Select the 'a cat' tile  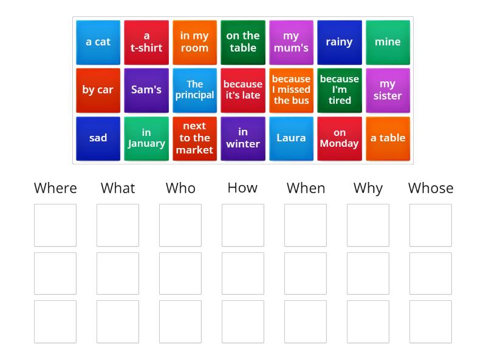point(98,42)
